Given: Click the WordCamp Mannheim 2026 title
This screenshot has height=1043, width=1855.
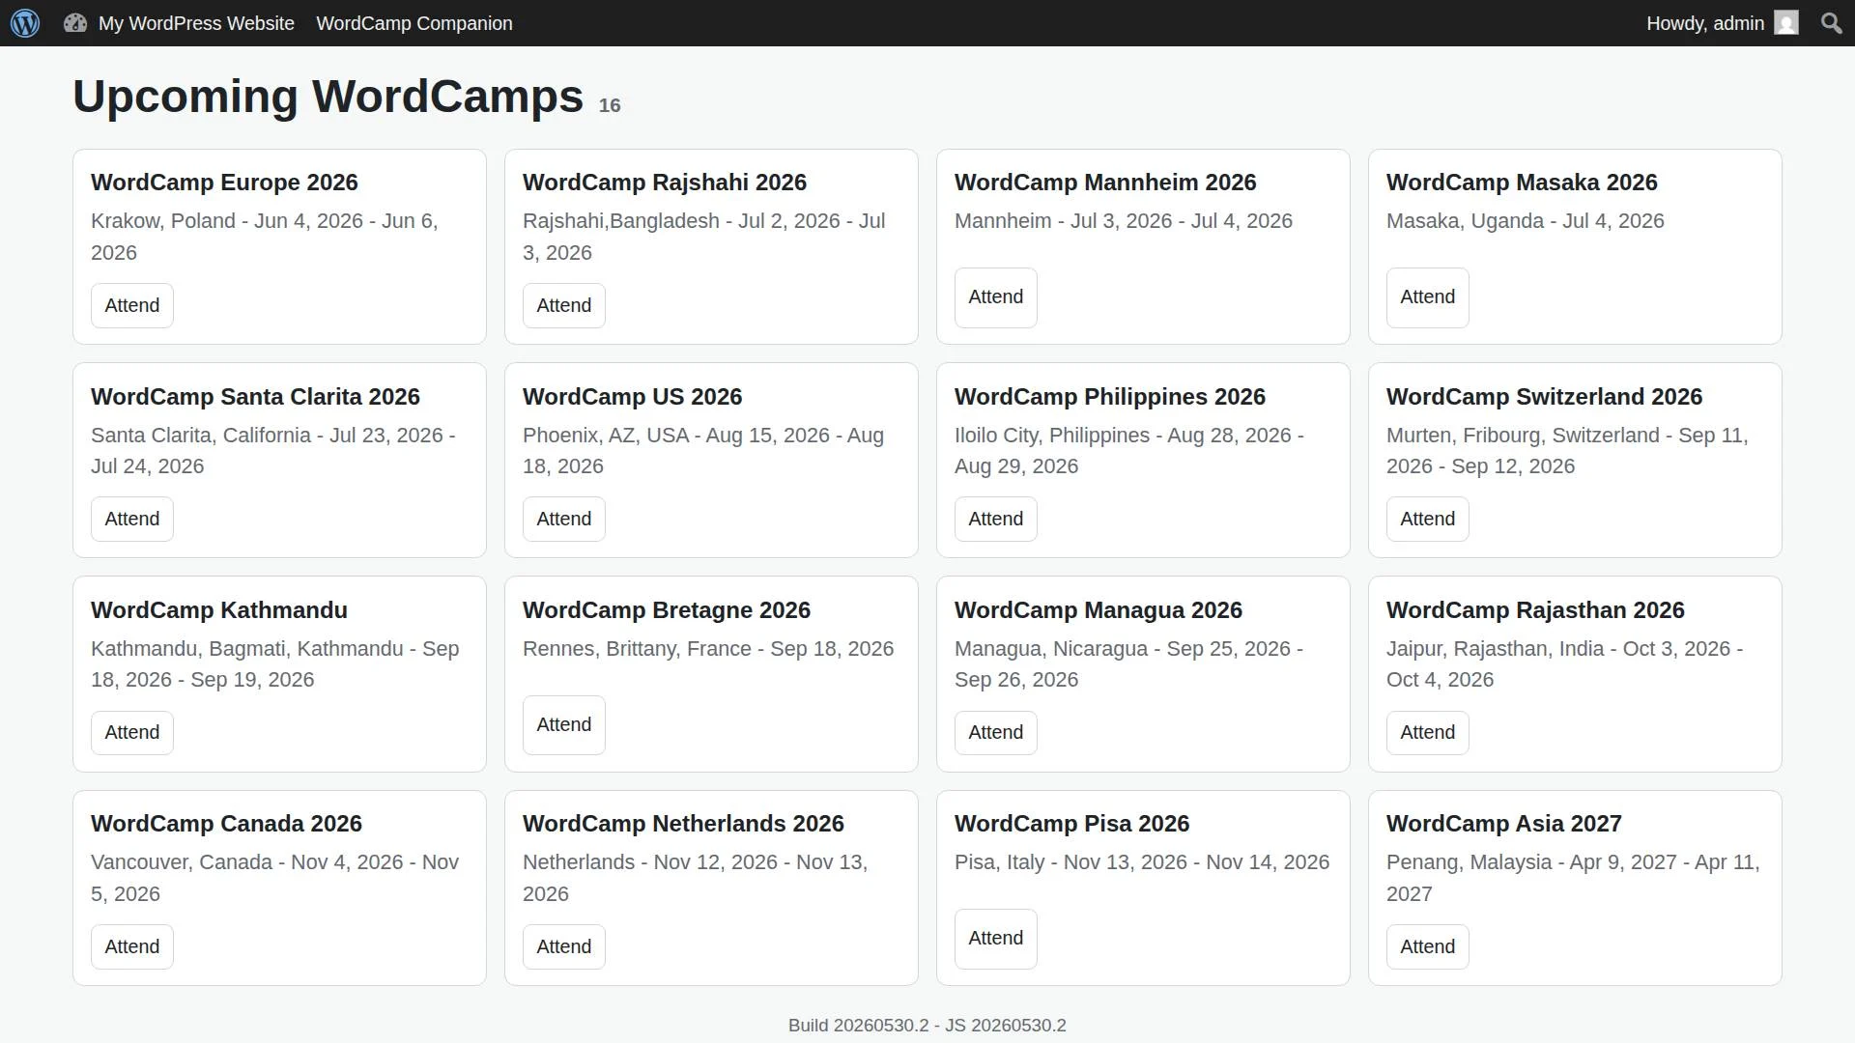Looking at the screenshot, I should (1105, 183).
